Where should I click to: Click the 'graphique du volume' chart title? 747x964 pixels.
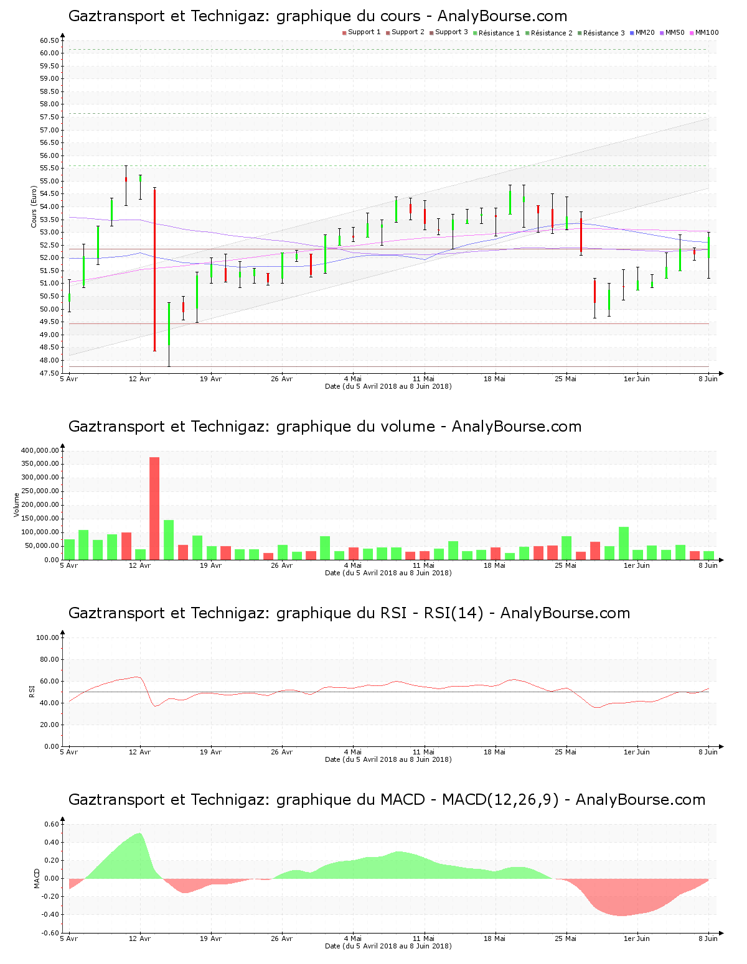pos(325,427)
